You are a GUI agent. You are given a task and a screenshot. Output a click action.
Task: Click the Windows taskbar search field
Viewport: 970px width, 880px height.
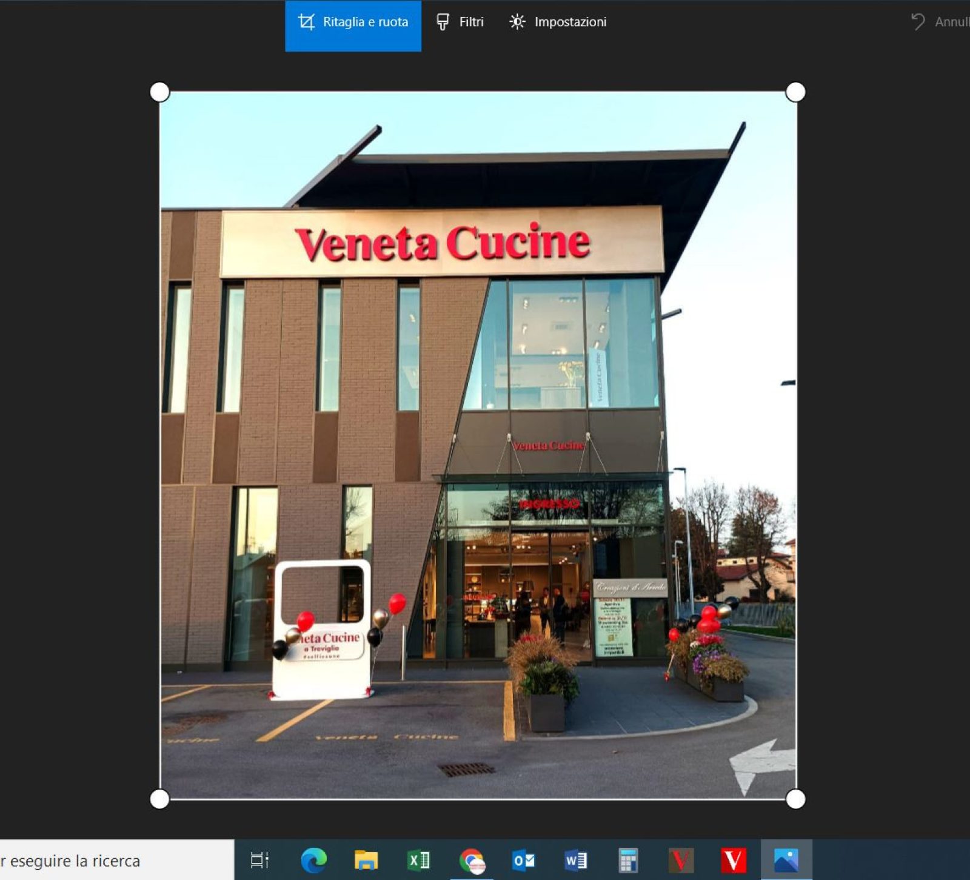115,861
